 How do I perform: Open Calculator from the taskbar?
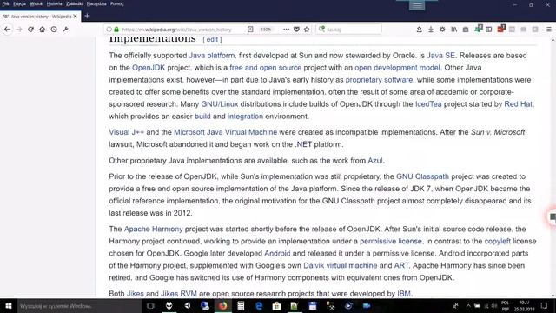click(x=241, y=306)
